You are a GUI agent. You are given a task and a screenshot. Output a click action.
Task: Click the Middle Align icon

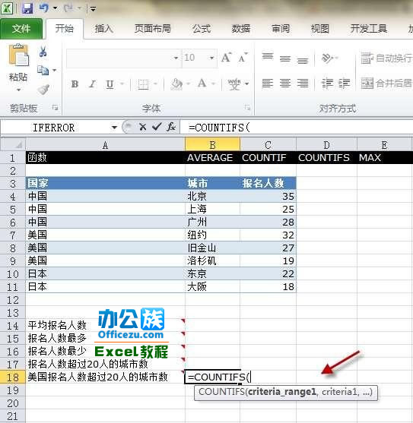pyautogui.click(x=285, y=58)
